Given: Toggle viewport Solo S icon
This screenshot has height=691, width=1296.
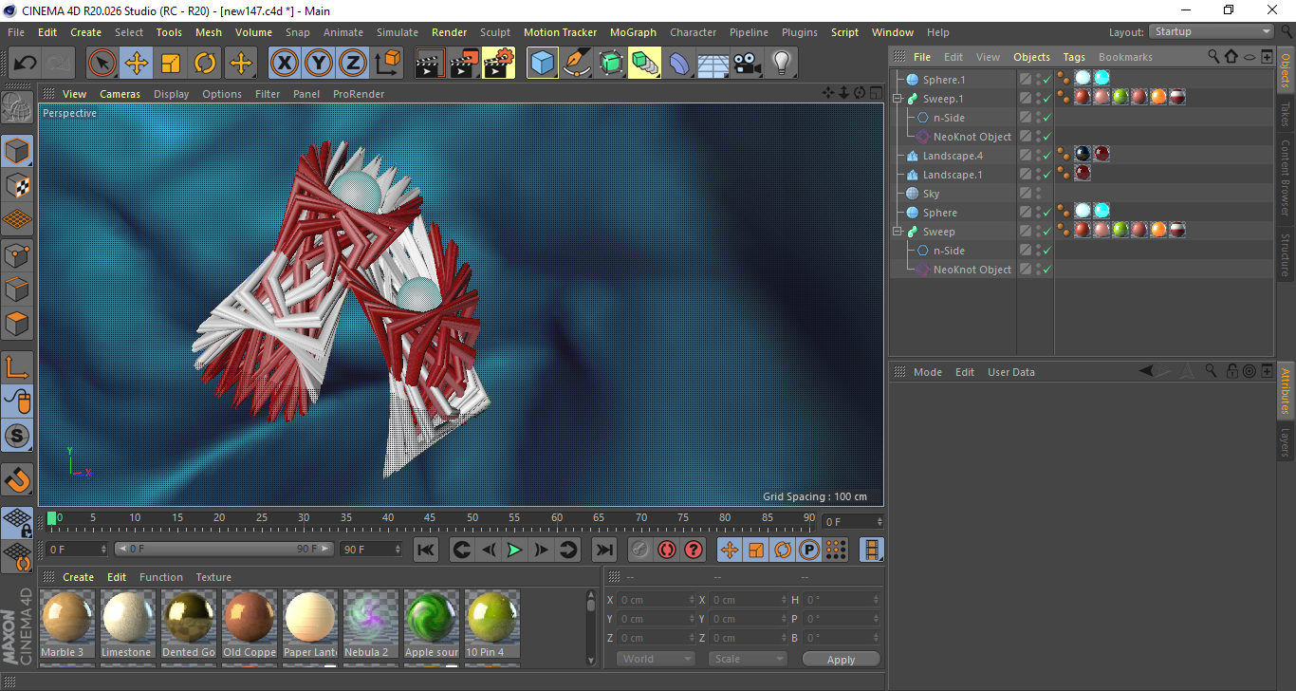Looking at the screenshot, I should point(17,436).
